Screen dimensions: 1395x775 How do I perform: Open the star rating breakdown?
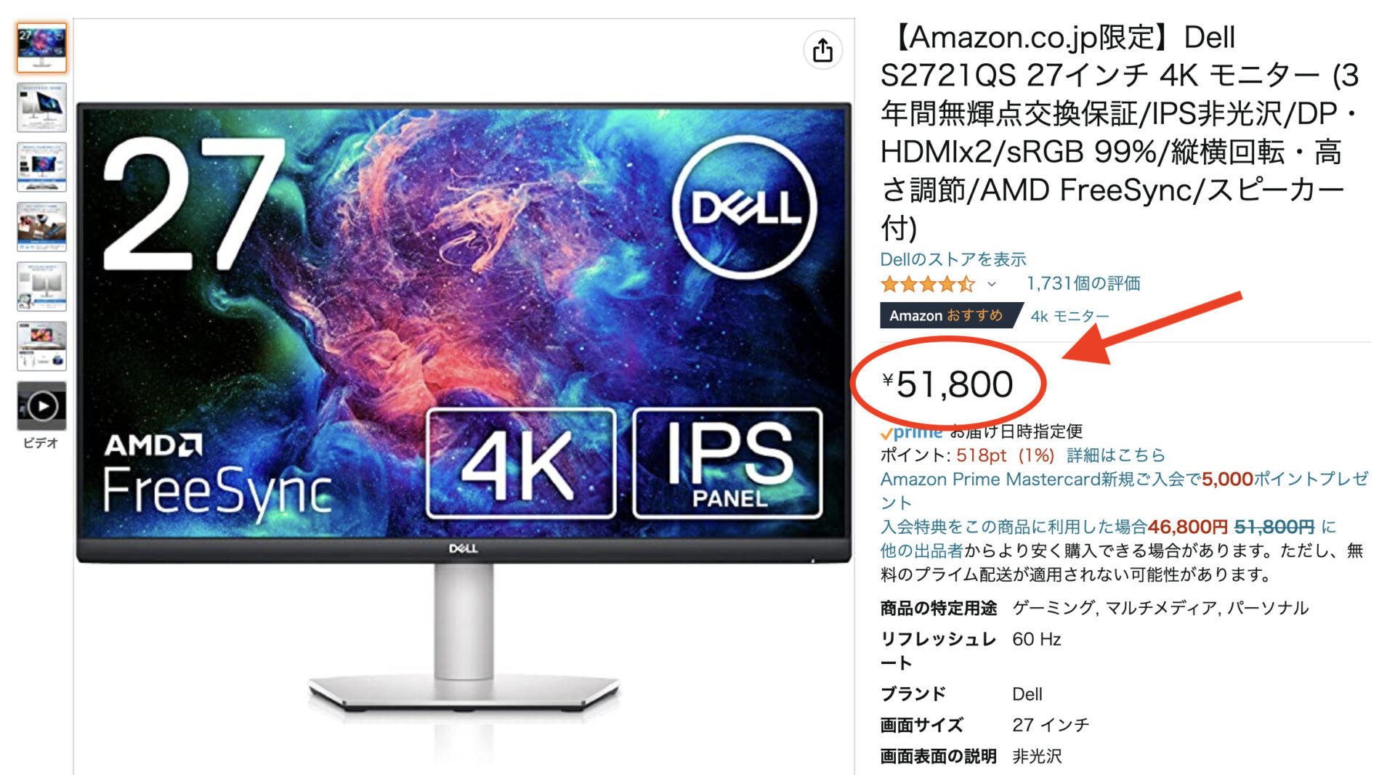(x=928, y=284)
